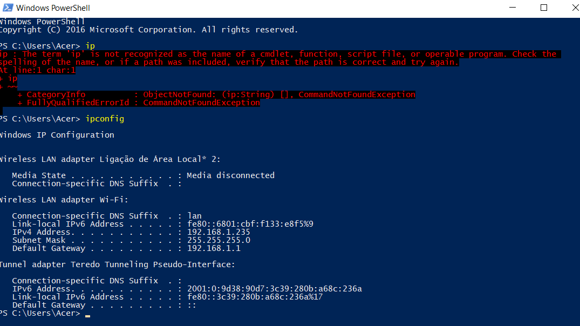Viewport: 580px width, 326px height.
Task: Click the "Wireless LAN adapter Wi-Fi" heading
Action: 64,200
